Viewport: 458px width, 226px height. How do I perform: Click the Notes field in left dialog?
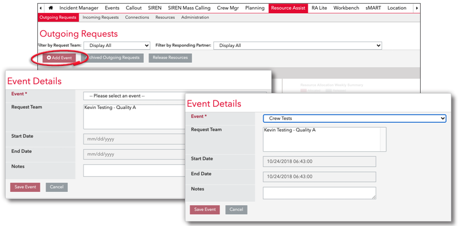coord(134,171)
